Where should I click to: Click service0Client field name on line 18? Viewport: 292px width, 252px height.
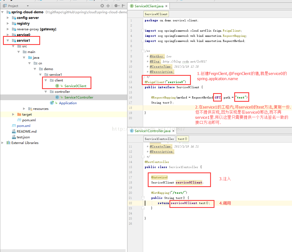point(189,183)
